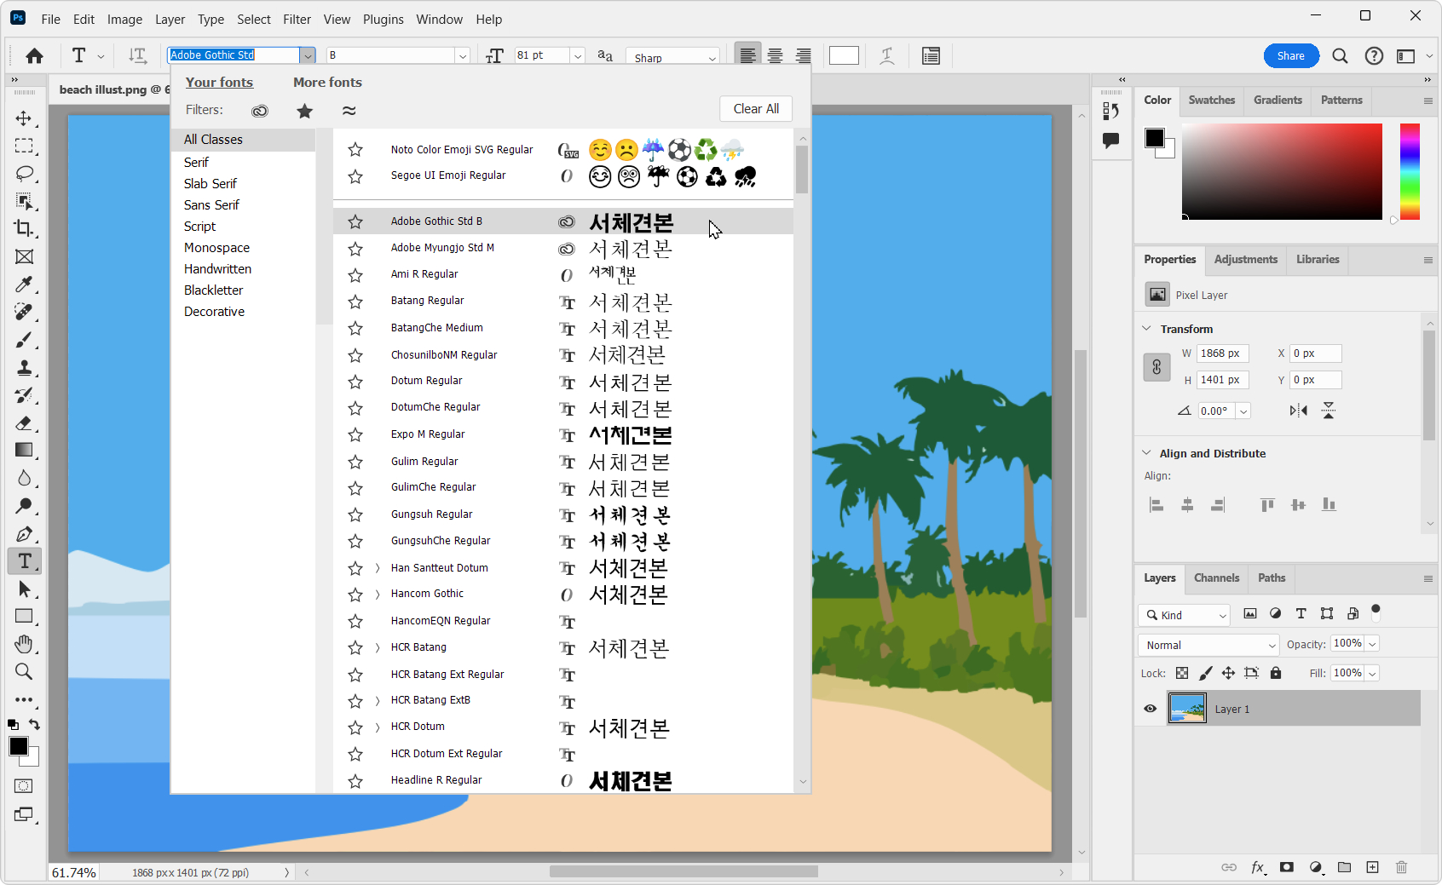Star the Batang Regular font
Image resolution: width=1442 pixels, height=885 pixels.
355,302
